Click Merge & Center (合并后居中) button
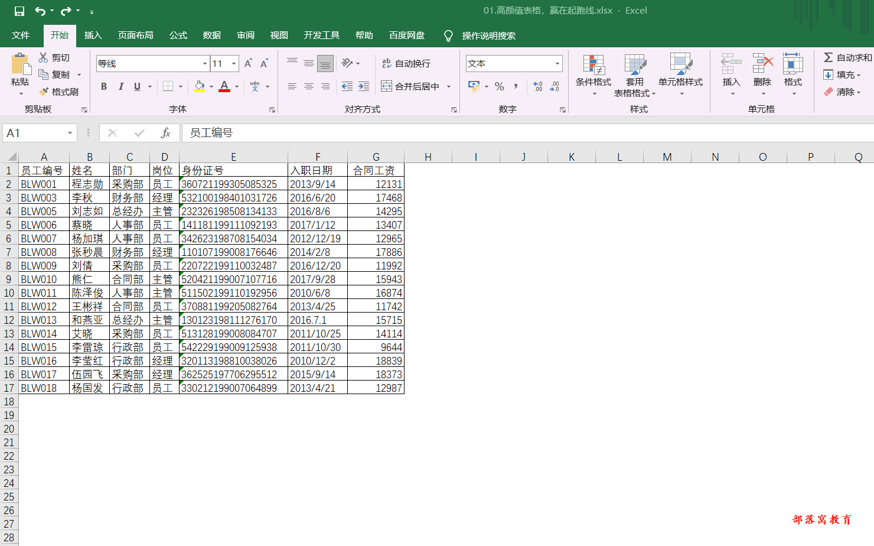874x546 pixels. pos(411,86)
